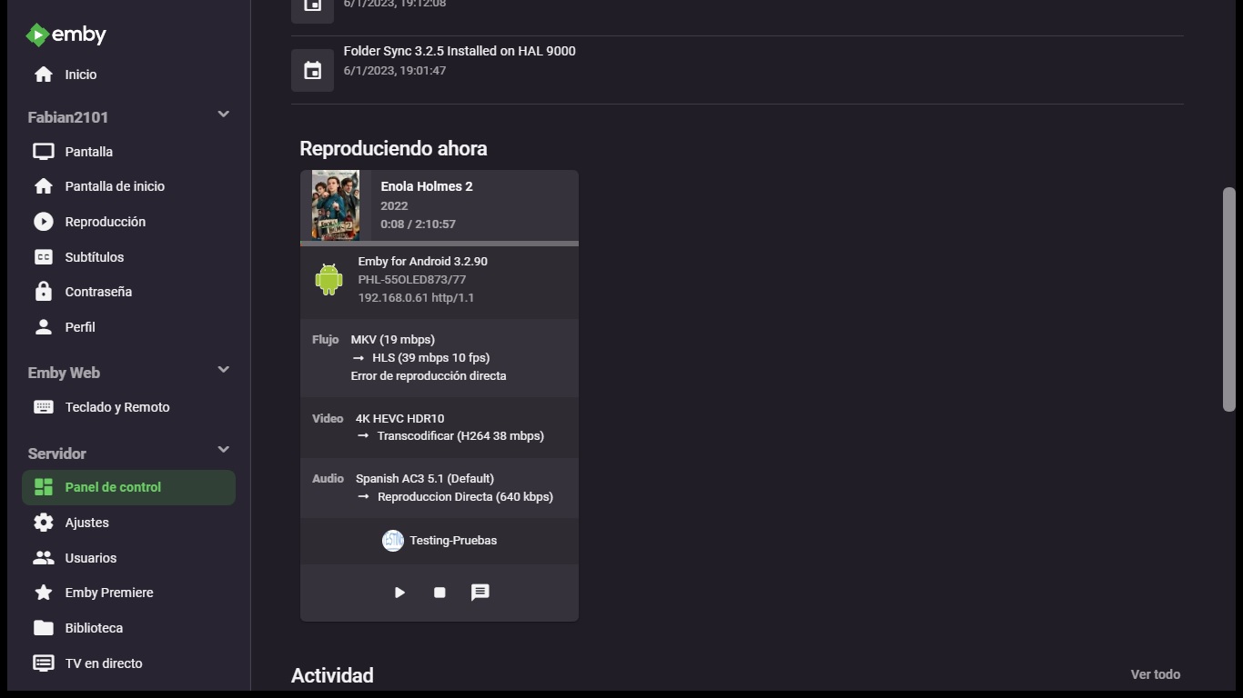
Task: Click the Folder Sync calendar icon
Action: click(x=312, y=70)
